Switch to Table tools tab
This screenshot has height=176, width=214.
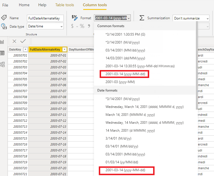[x=65, y=5]
